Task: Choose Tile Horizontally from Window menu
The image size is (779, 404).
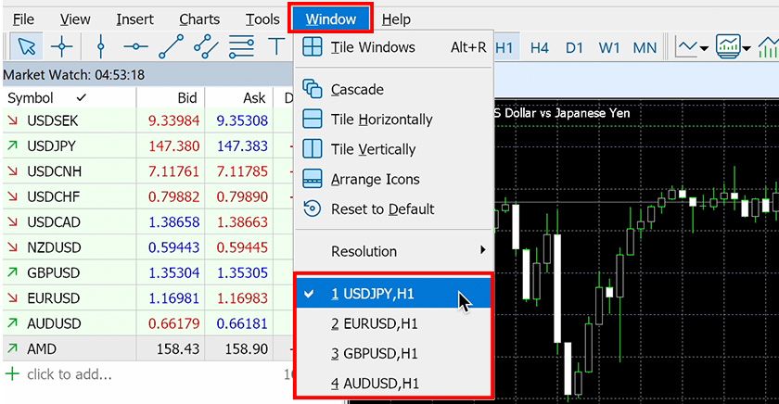Action: click(381, 120)
